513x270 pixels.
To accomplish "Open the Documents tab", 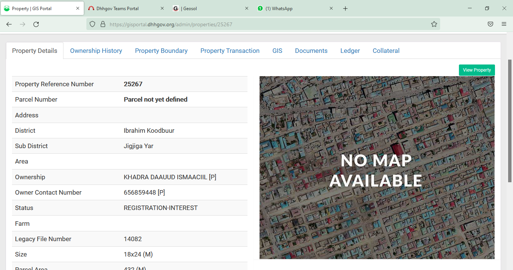I will tap(311, 51).
